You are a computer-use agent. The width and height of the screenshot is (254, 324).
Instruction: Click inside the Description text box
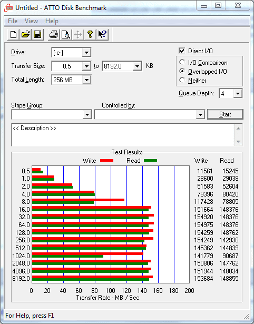tap(123, 135)
